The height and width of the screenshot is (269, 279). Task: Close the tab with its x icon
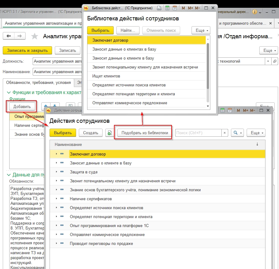coord(270,23)
